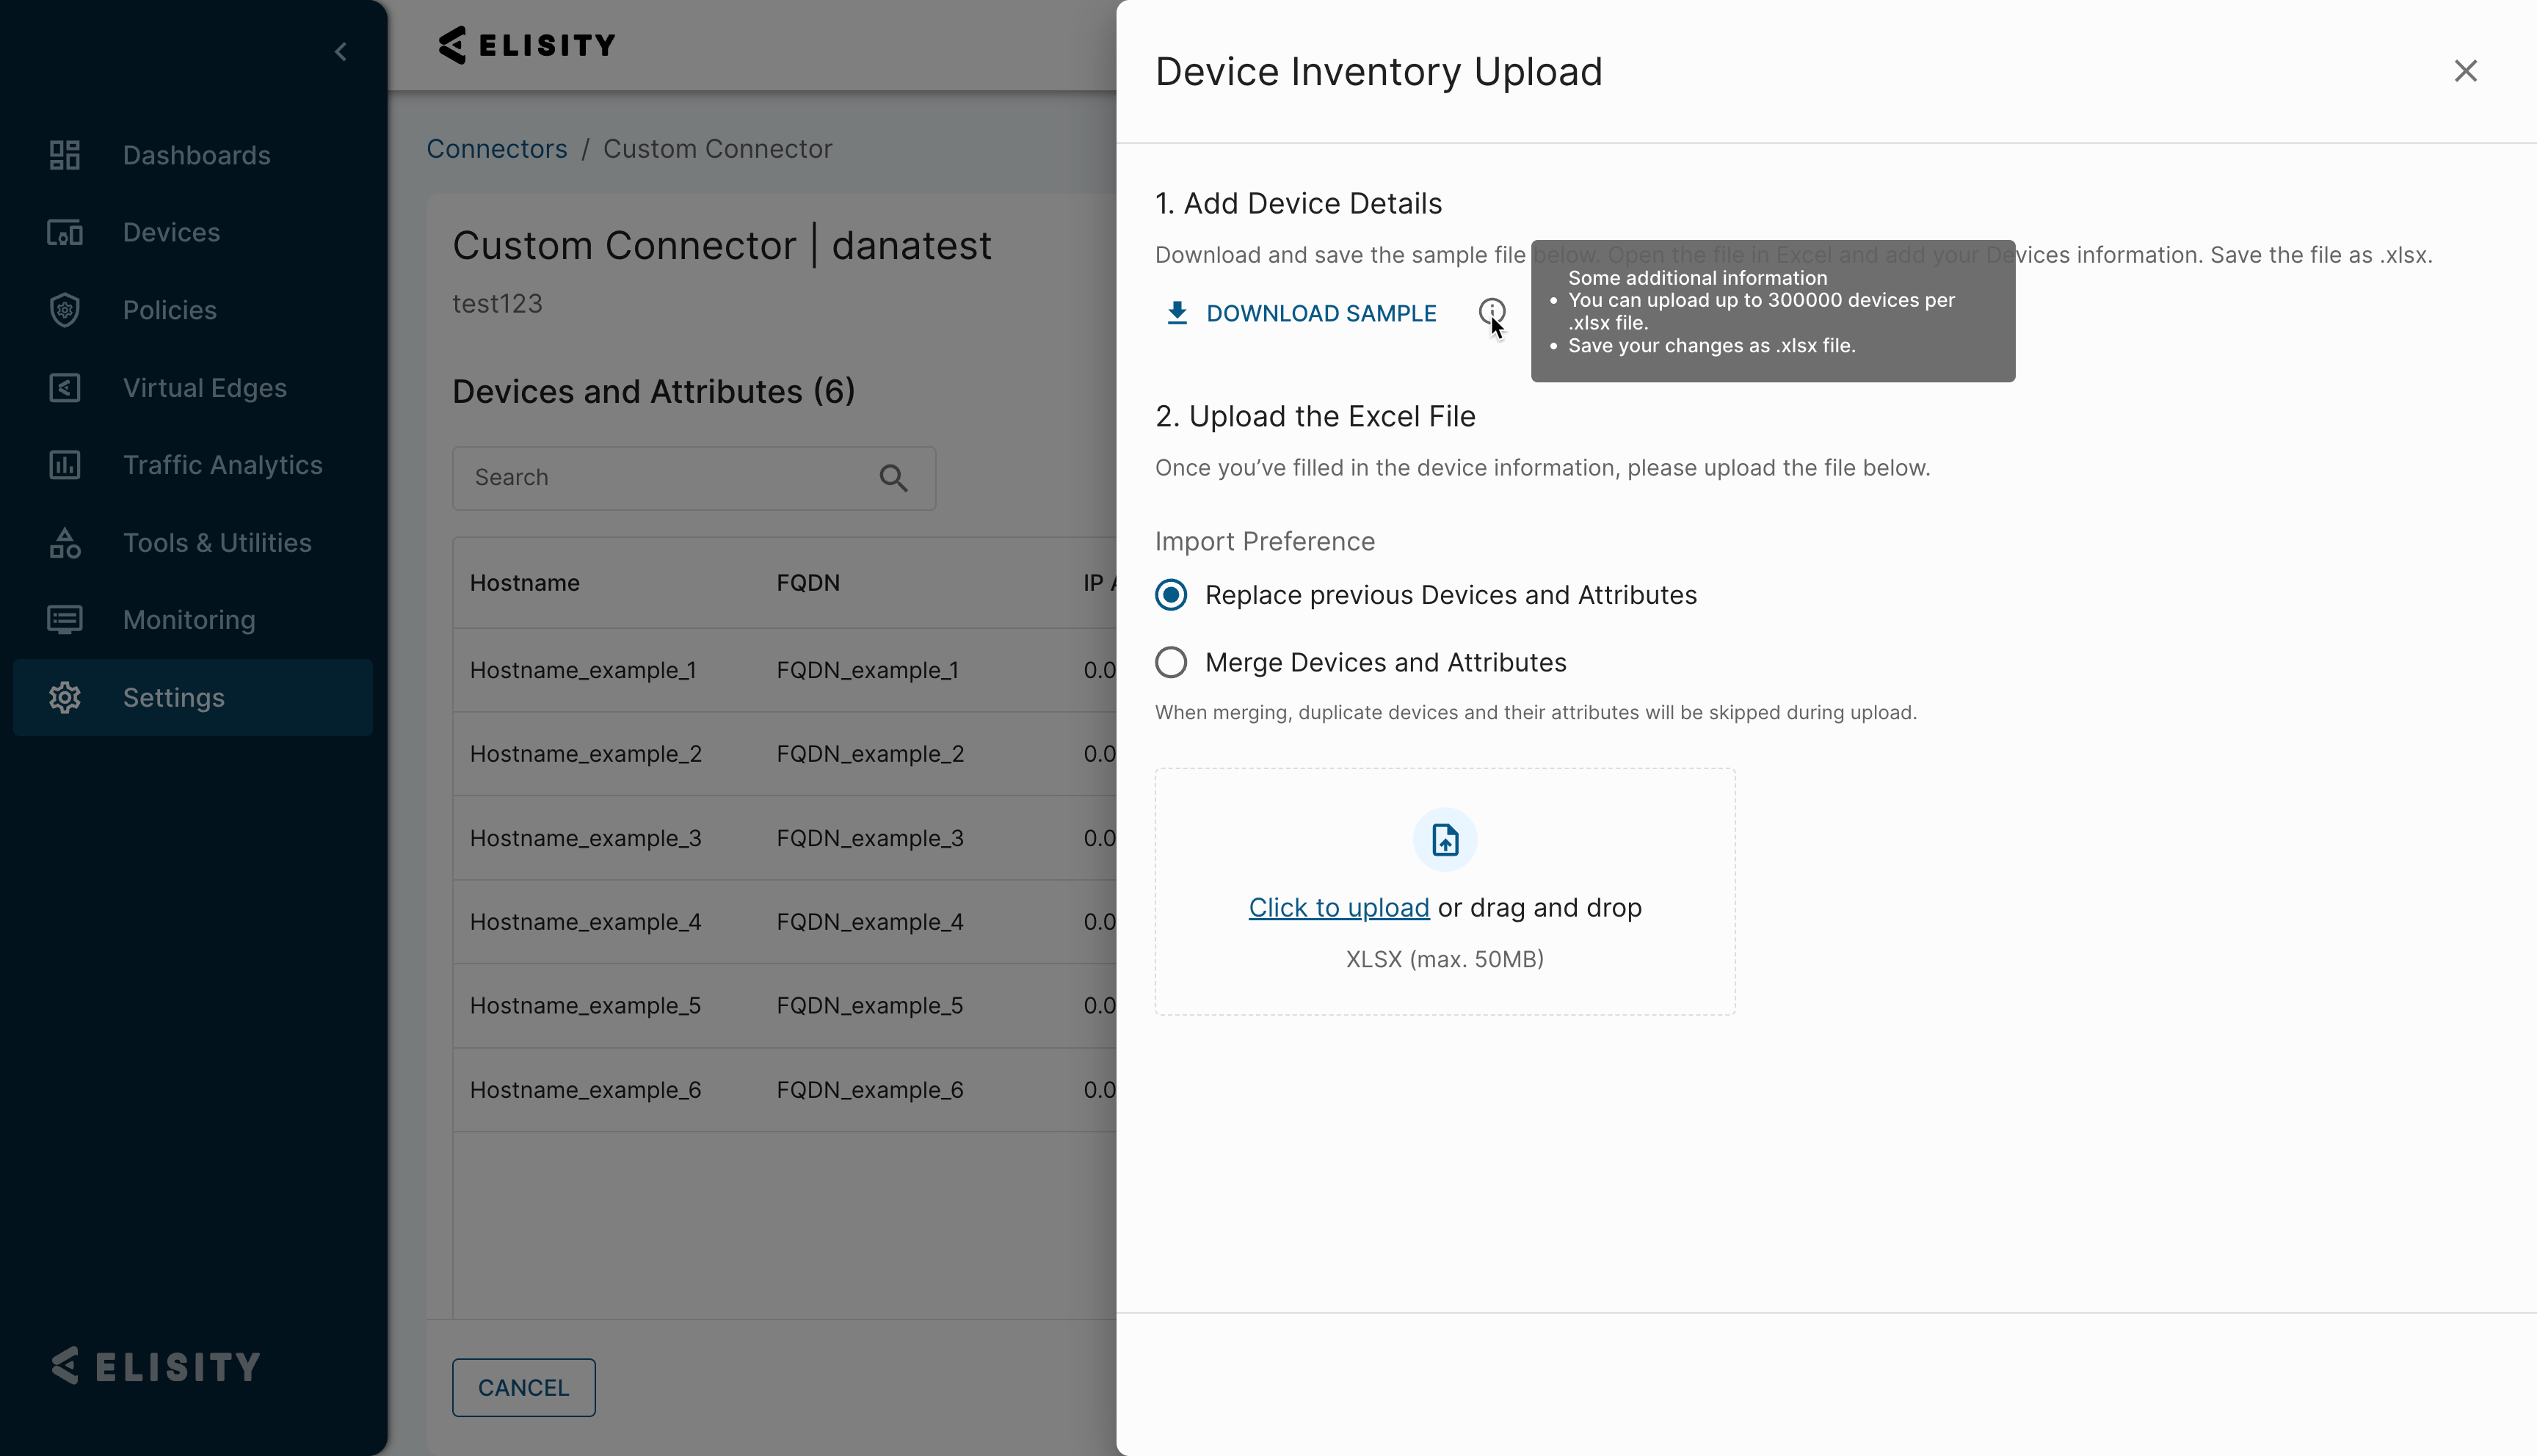The height and width of the screenshot is (1456, 2537).
Task: Select the Policies shield icon
Action: click(65, 310)
